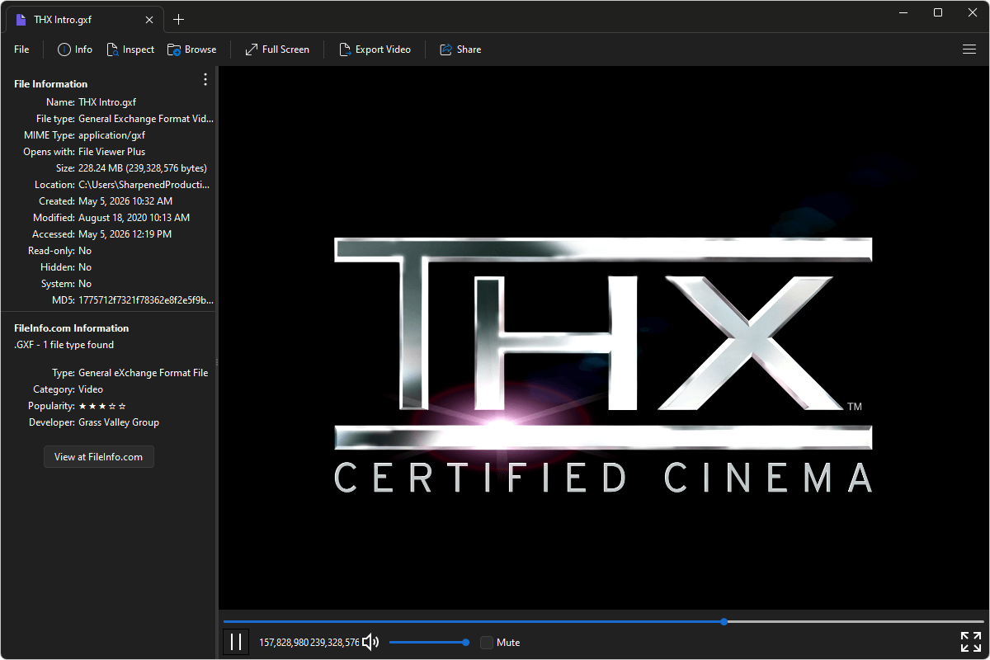Click the Modified date August 18, 2020
Screen dimensions: 990x660
point(134,218)
